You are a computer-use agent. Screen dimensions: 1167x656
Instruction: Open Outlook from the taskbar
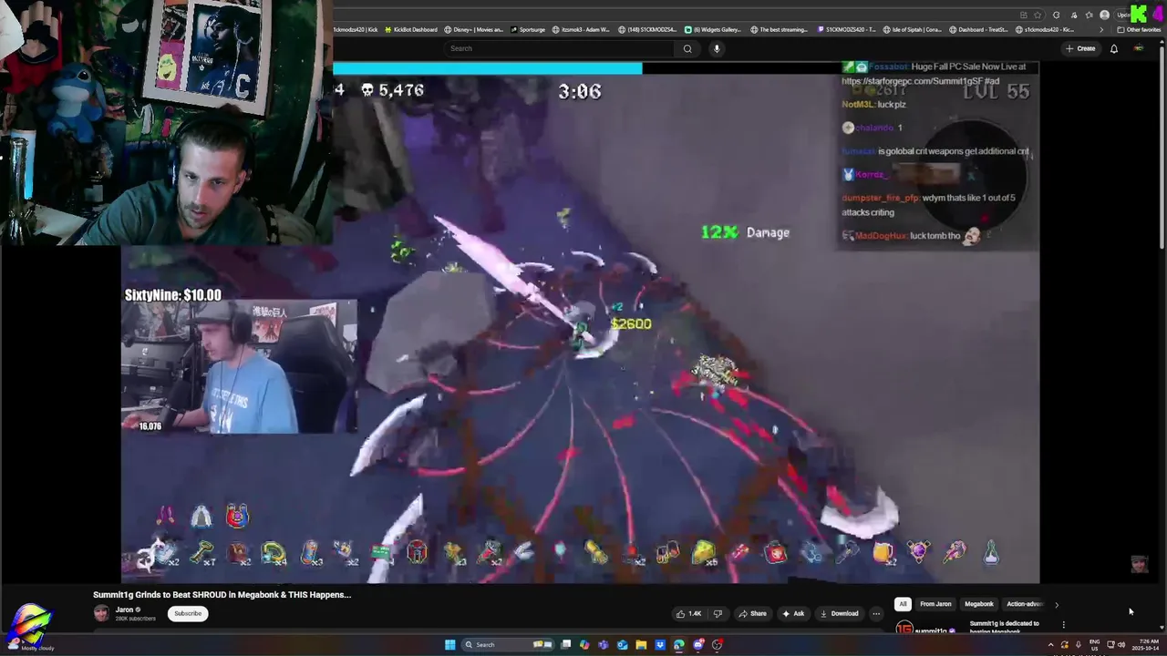pyautogui.click(x=622, y=644)
